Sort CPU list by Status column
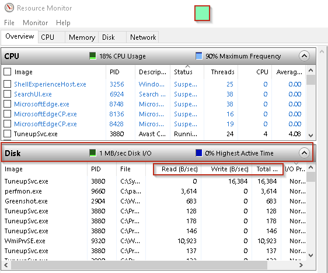Screen dimensions: 328x273 pyautogui.click(x=187, y=72)
